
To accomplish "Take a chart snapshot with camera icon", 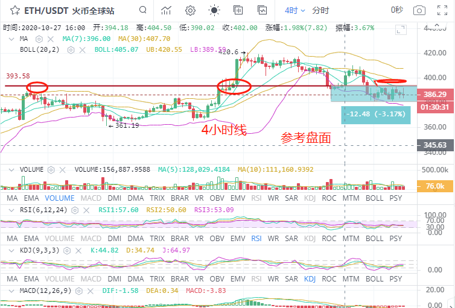I will coord(419,11).
